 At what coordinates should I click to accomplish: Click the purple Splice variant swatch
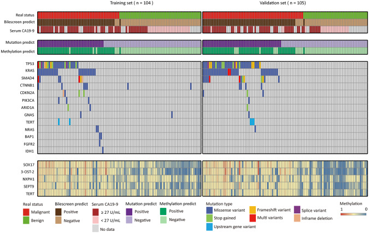tap(298, 210)
